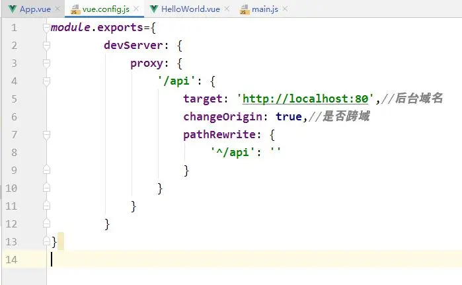The image size is (462, 285).
Task: Close the main.js tab
Action: (x=285, y=9)
